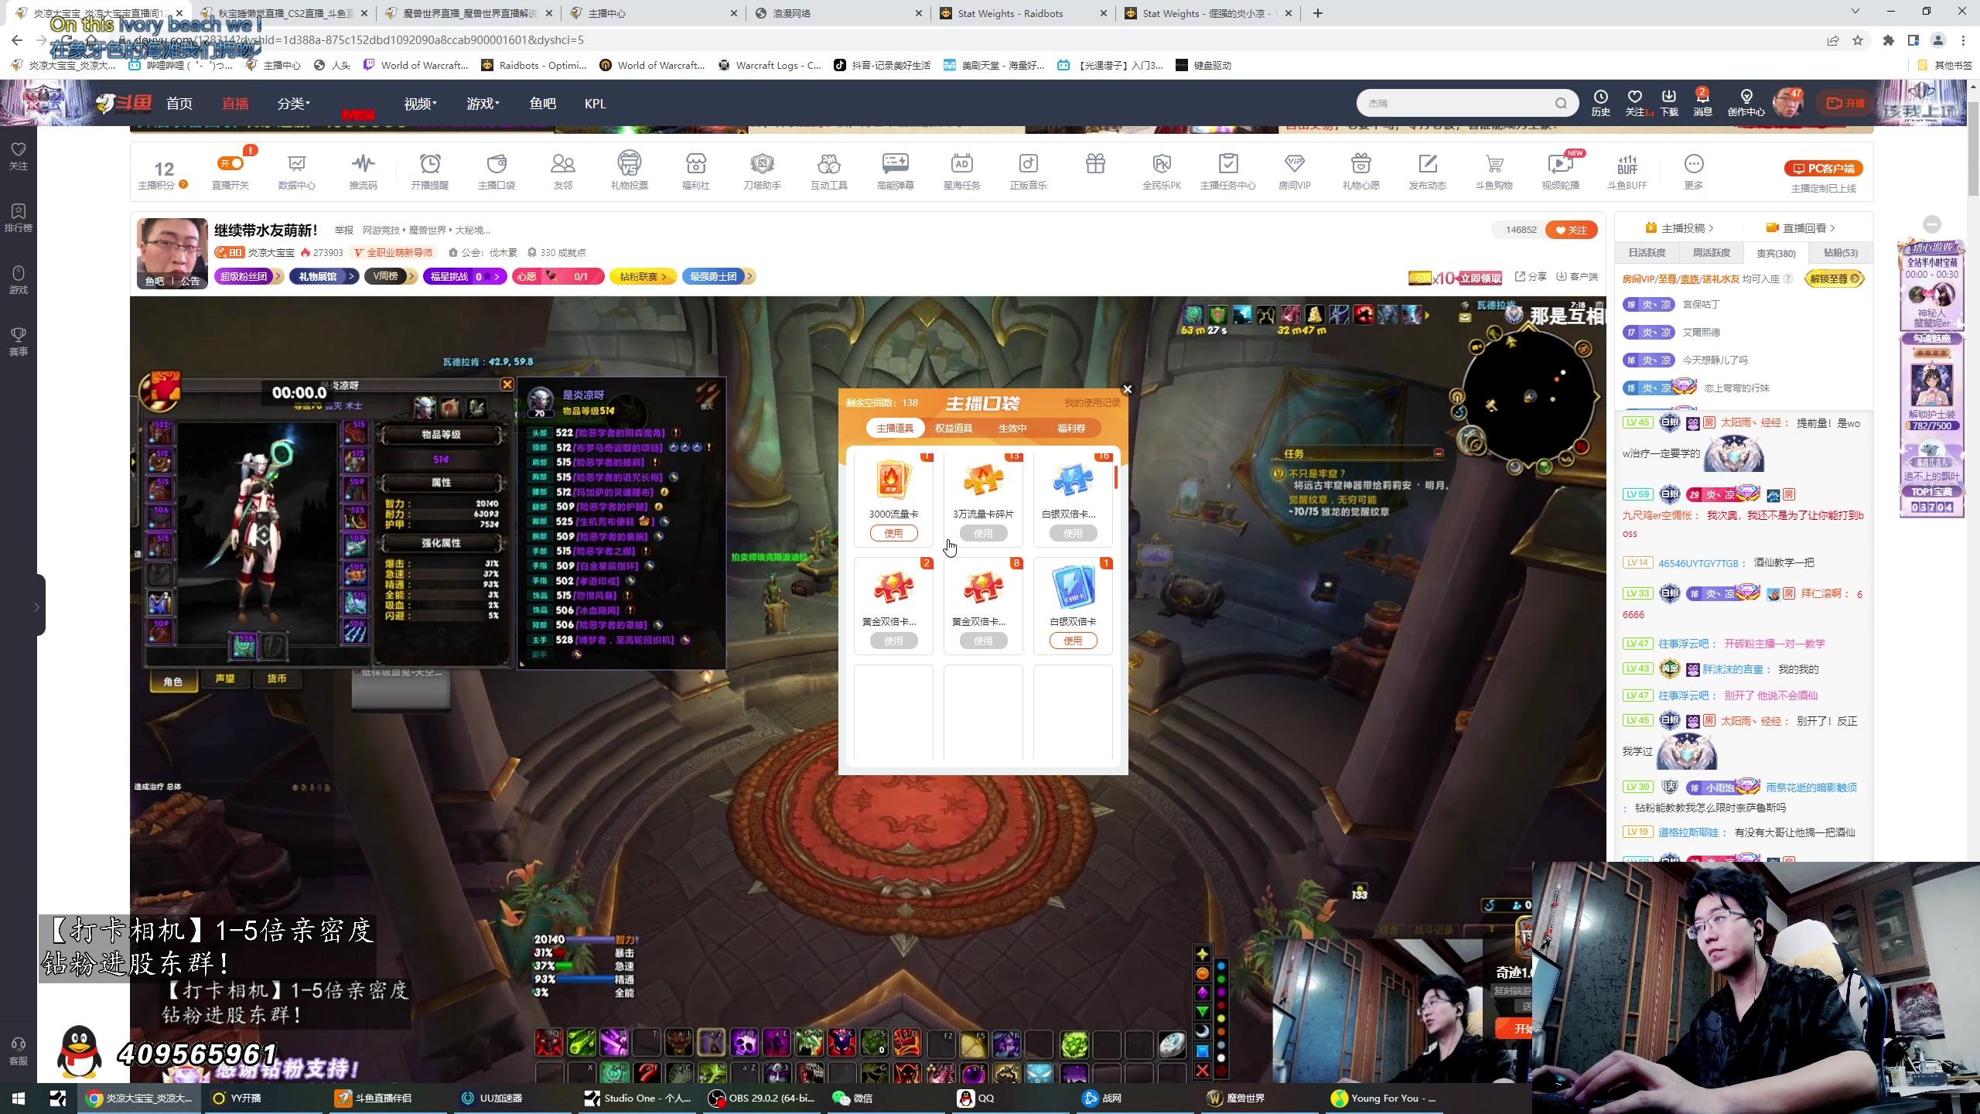Open 创作中心 in the header
The width and height of the screenshot is (1980, 1114).
coord(1746,103)
